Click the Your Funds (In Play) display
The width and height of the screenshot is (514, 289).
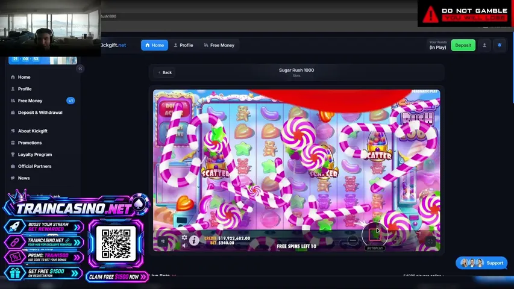[x=437, y=45]
